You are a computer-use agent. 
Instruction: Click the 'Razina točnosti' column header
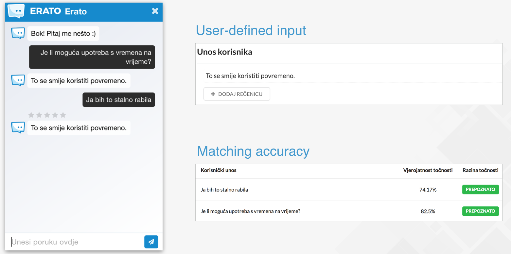(480, 170)
